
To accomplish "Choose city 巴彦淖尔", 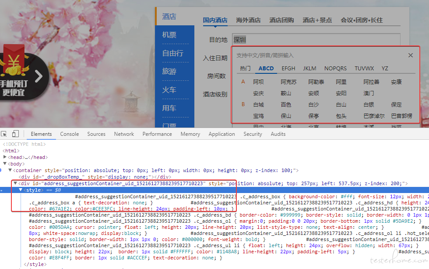I will [x=374, y=116].
